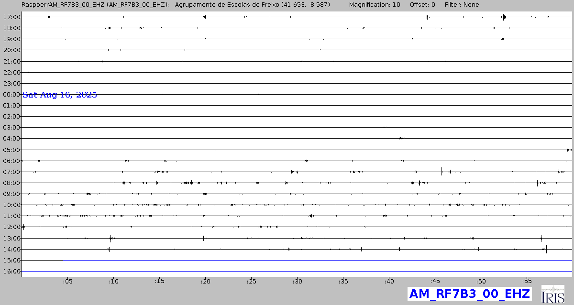Click the Magnification: 10 header text
The image size is (574, 305).
(x=375, y=4)
